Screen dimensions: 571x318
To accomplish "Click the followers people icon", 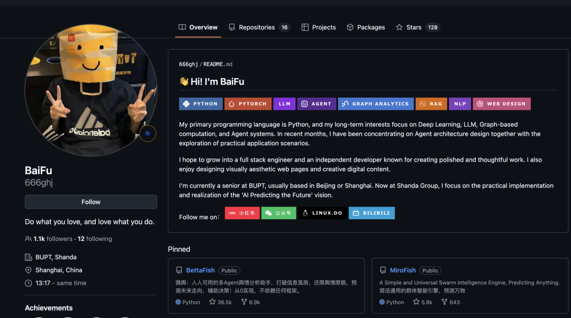I will tap(29, 239).
